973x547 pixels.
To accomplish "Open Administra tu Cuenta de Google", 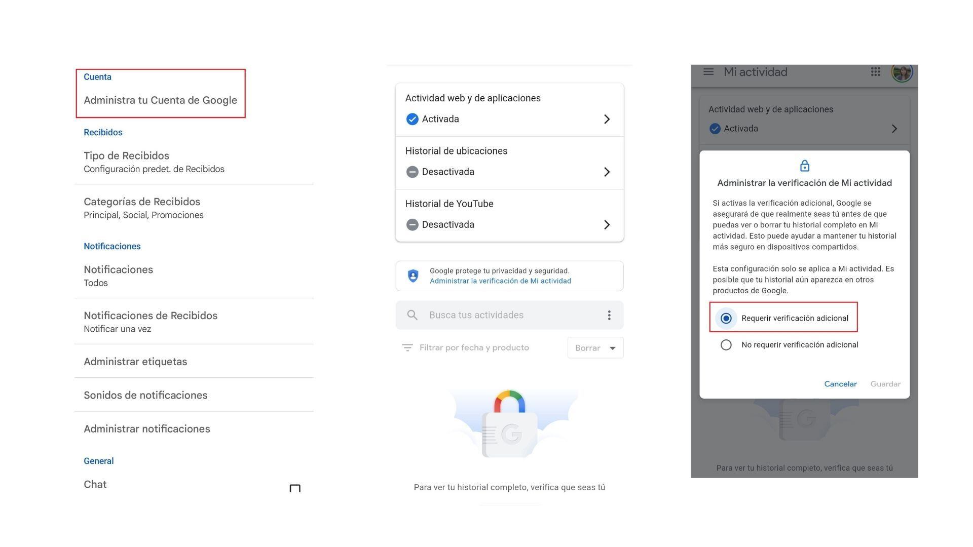I will click(x=160, y=100).
